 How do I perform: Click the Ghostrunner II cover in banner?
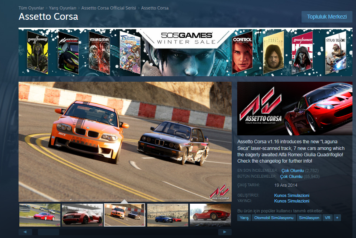point(37,52)
